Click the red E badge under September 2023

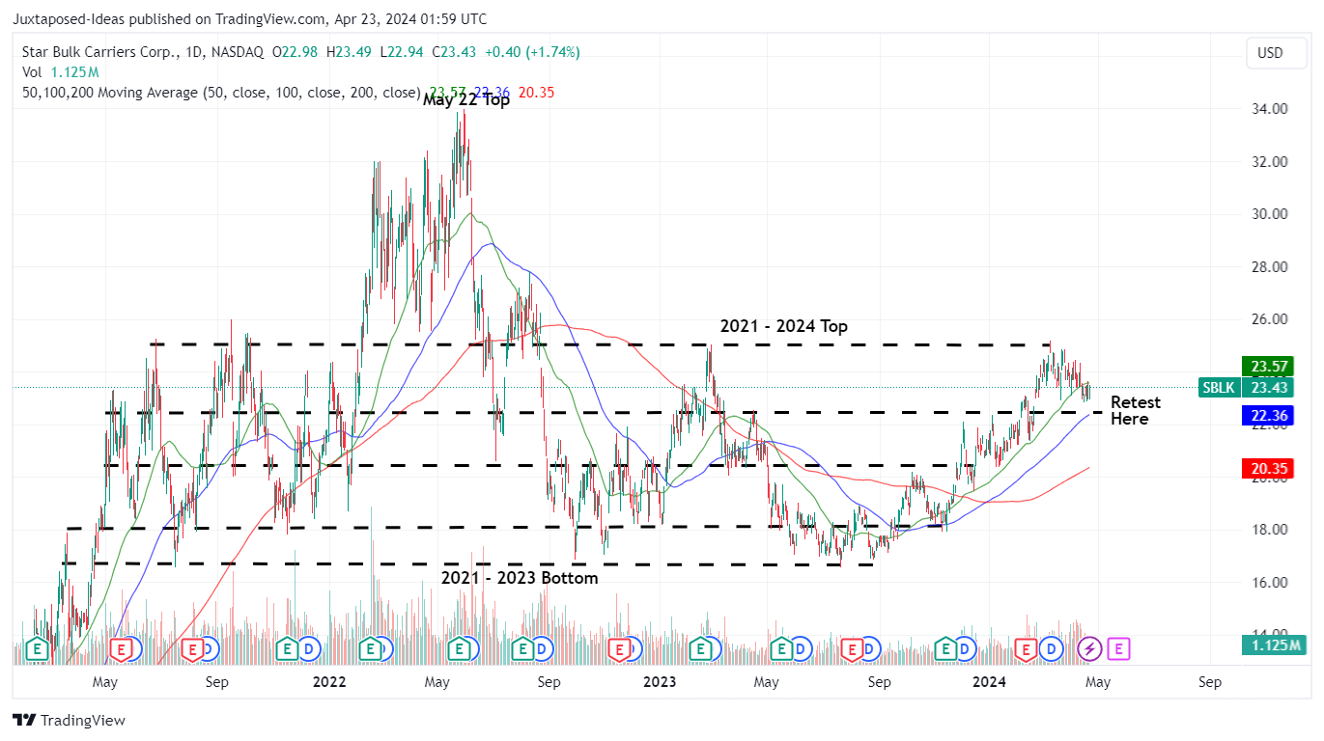point(854,649)
